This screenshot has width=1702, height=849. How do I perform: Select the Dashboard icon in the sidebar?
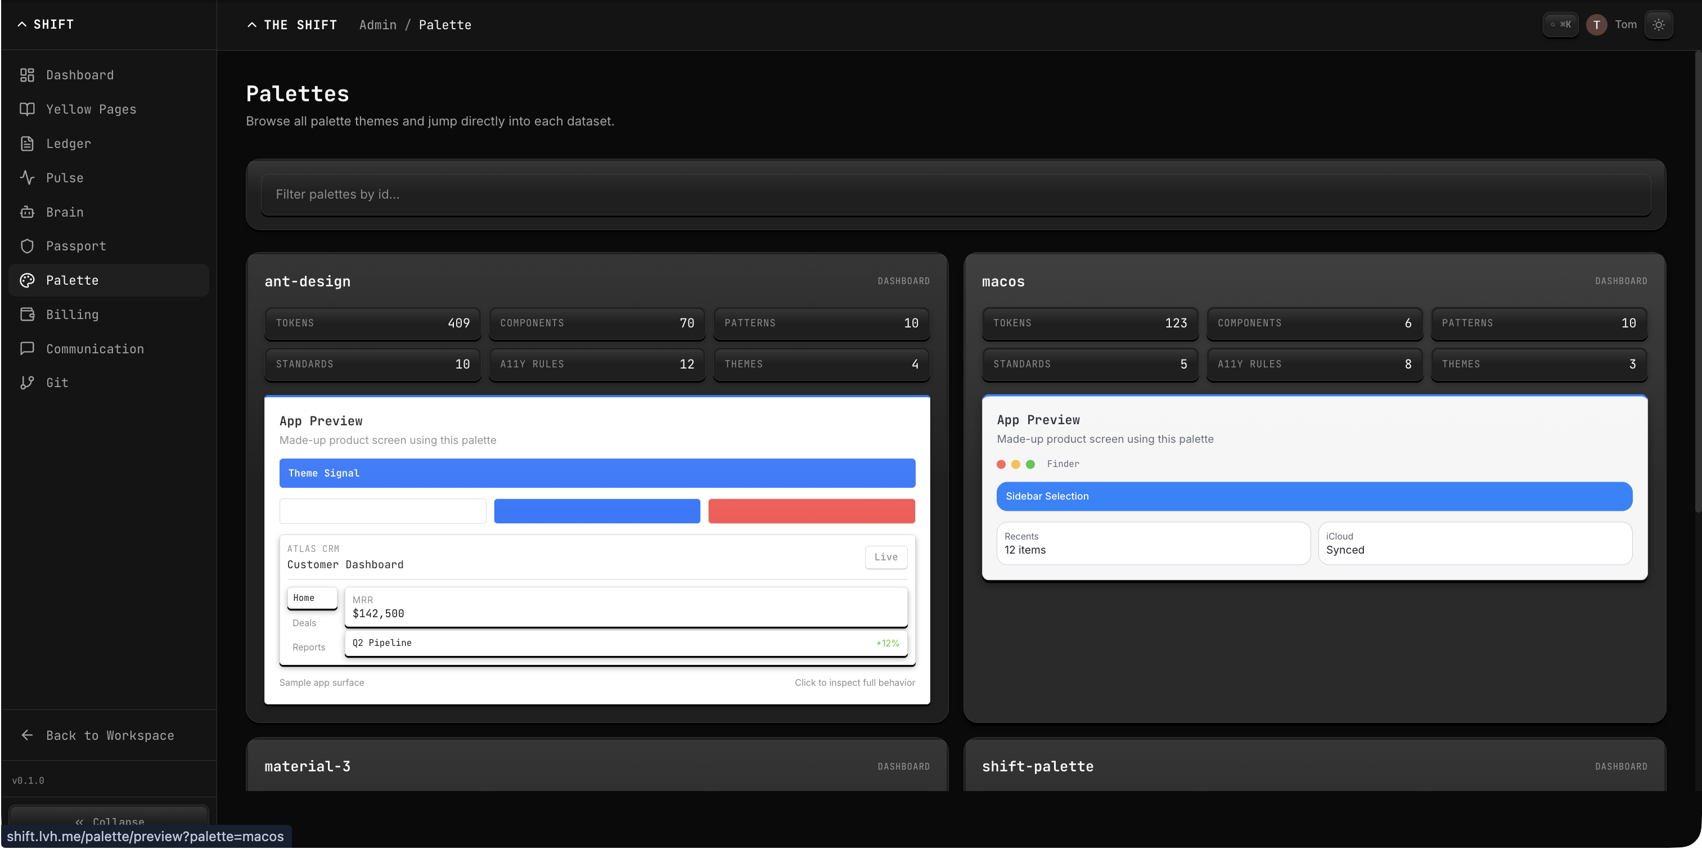(27, 75)
